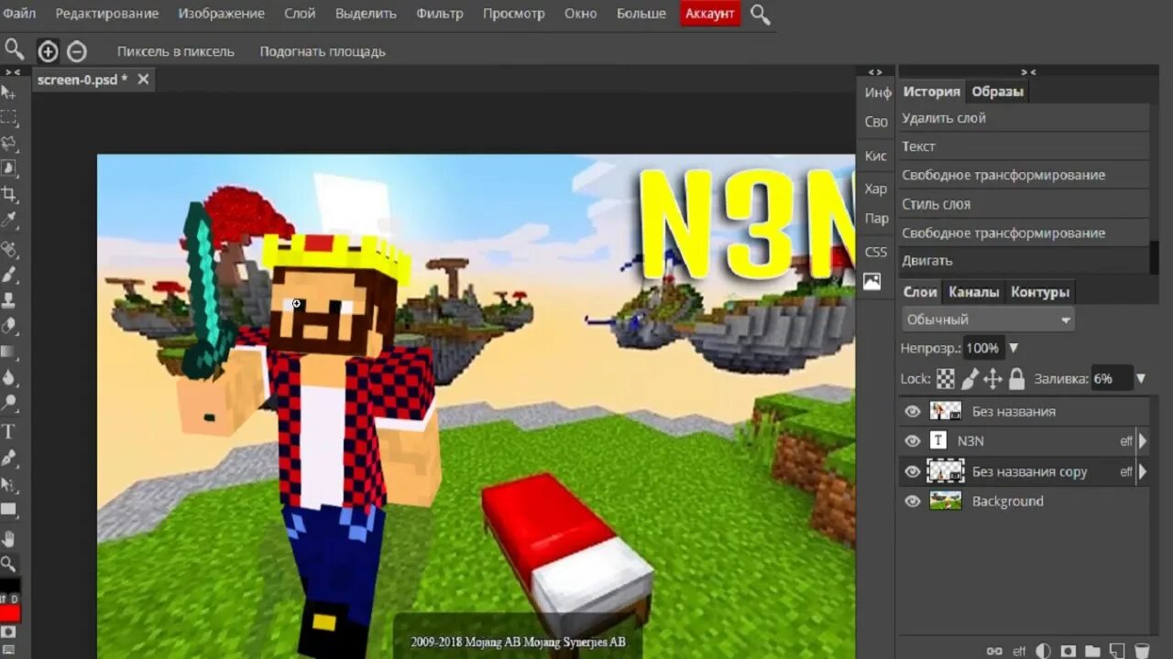Select the Eyedropper tool
1173x659 pixels.
click(x=8, y=221)
